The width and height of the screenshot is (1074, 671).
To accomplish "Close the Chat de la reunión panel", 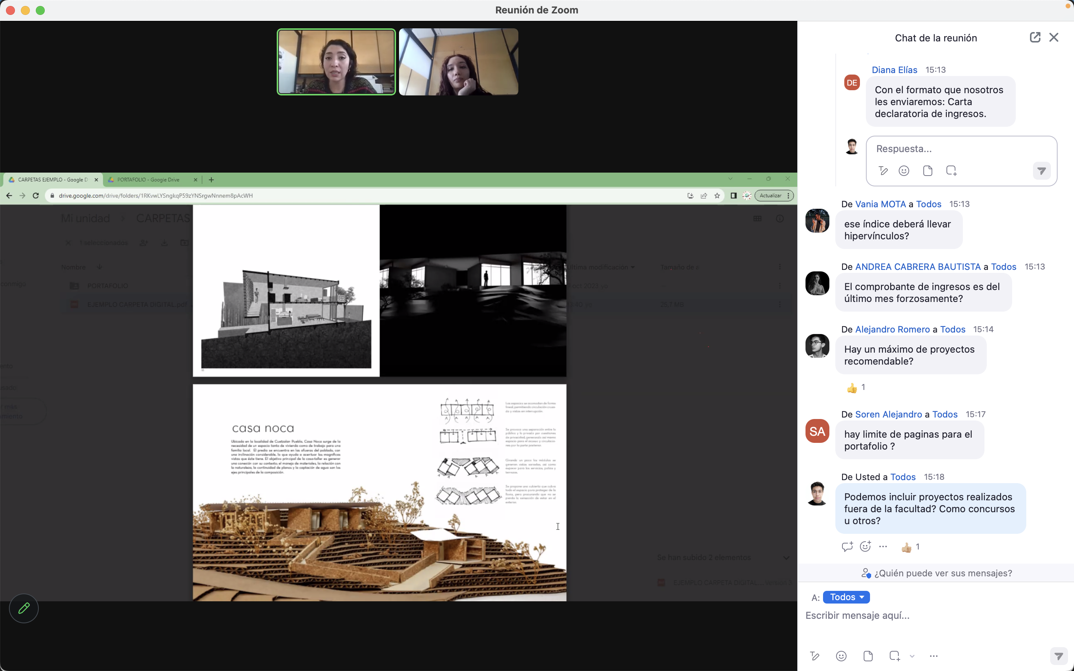I will coord(1053,37).
